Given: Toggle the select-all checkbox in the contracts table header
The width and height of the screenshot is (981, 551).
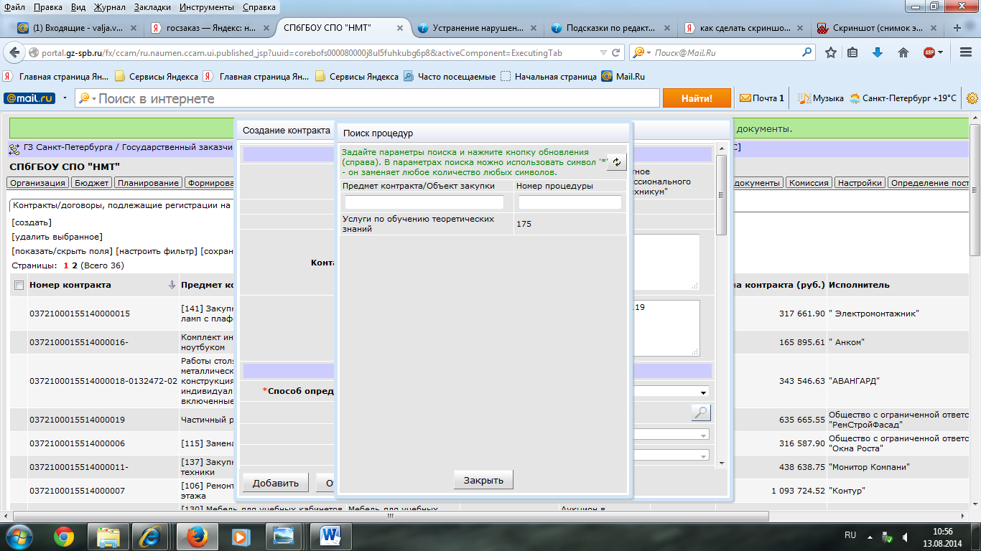Looking at the screenshot, I should tap(19, 286).
